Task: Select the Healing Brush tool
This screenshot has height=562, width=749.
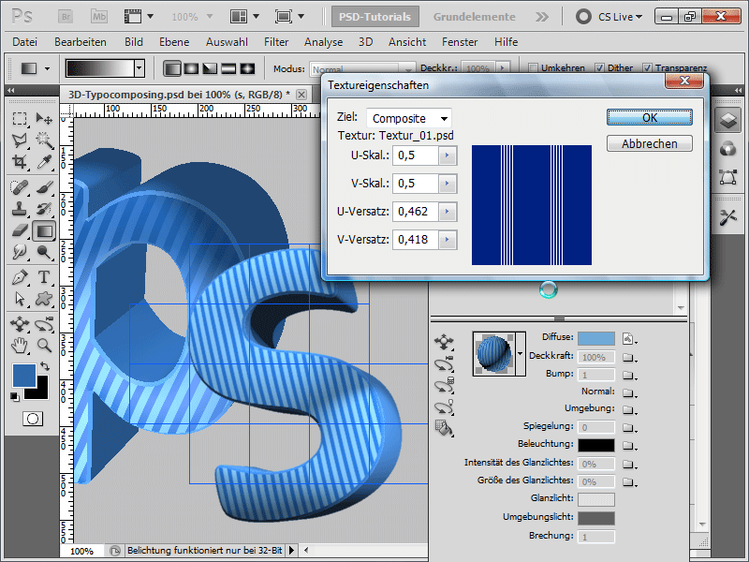Action: coord(20,186)
